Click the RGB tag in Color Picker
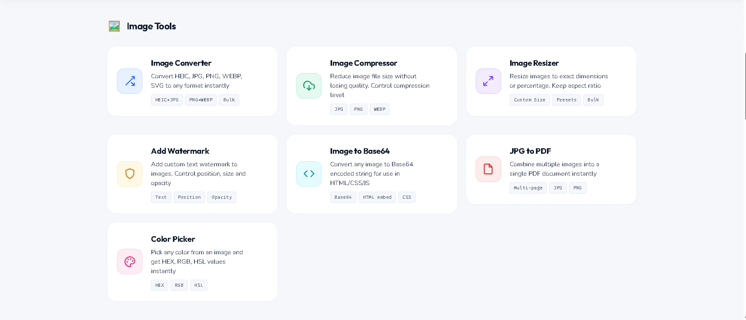The height and width of the screenshot is (320, 746). (179, 285)
